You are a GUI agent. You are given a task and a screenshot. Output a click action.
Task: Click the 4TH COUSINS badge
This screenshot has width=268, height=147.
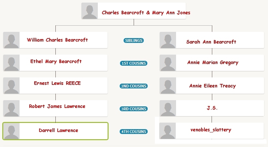pyautogui.click(x=134, y=131)
